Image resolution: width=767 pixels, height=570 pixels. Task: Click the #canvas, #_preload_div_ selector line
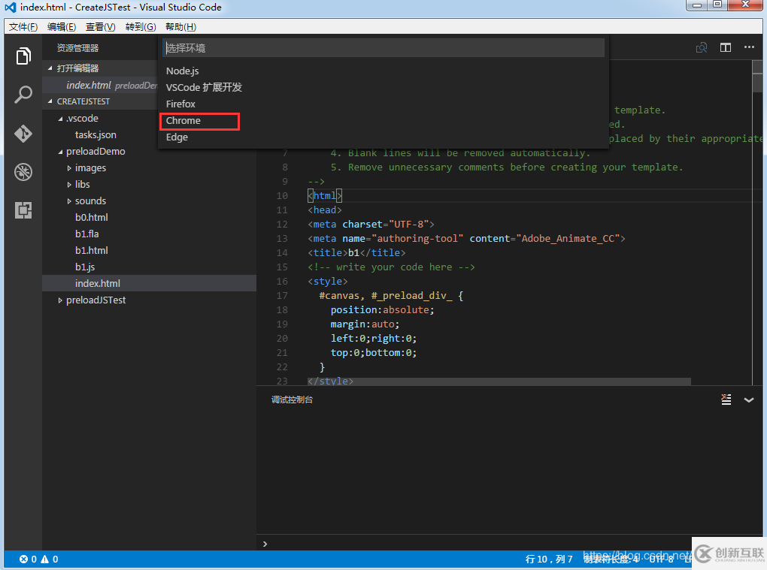click(391, 295)
